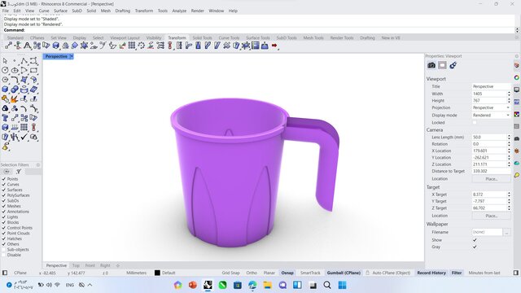
Task: Click the Array grid icon in left sidebar
Action: (x=24, y=127)
